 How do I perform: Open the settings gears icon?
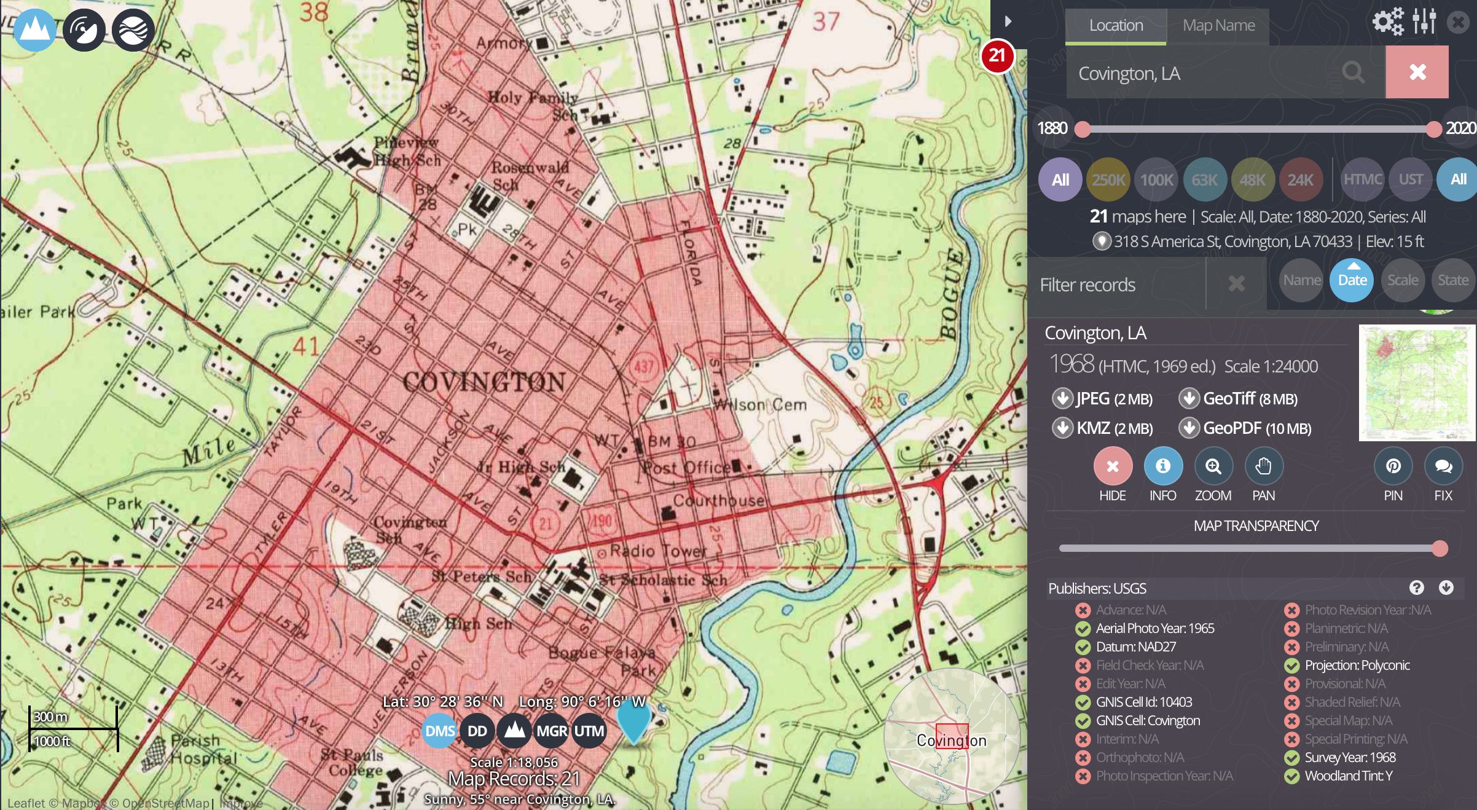pyautogui.click(x=1388, y=22)
